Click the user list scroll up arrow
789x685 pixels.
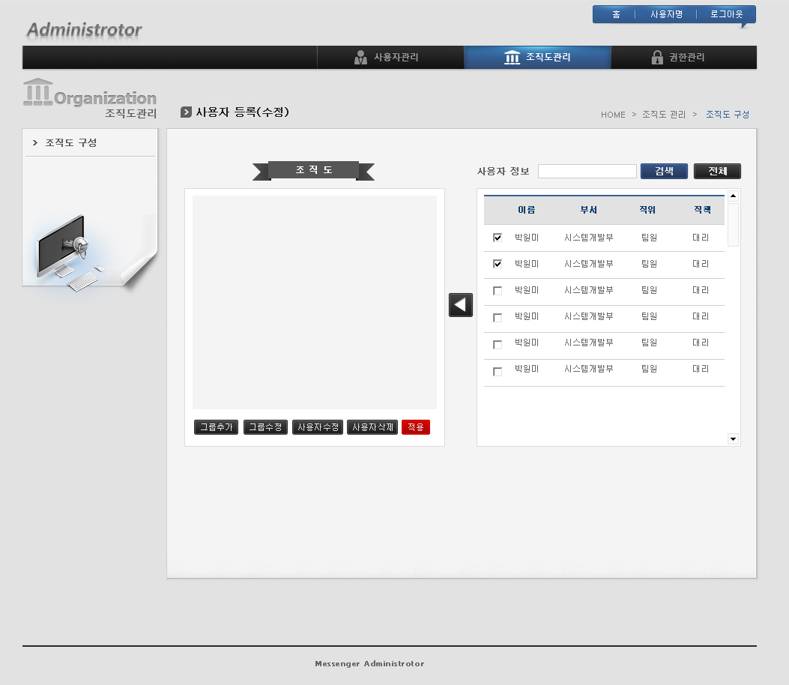(733, 196)
